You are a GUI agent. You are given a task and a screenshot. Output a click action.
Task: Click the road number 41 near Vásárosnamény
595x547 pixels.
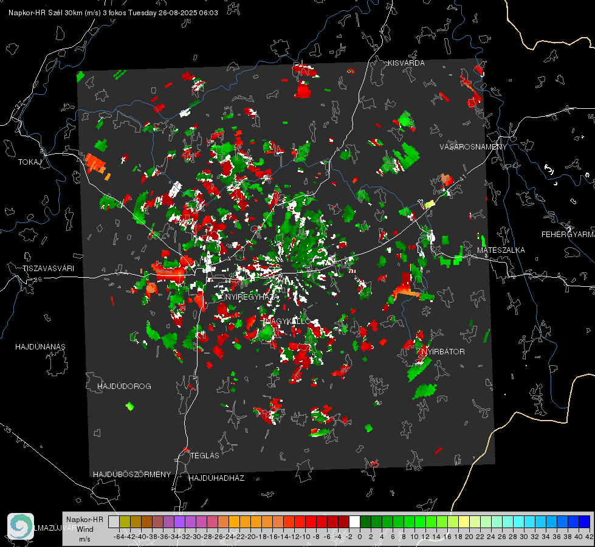[x=463, y=177]
